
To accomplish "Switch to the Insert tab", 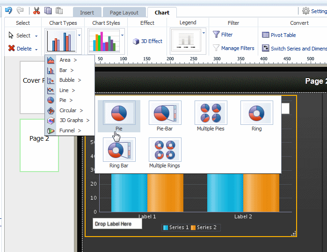I will 87,13.
